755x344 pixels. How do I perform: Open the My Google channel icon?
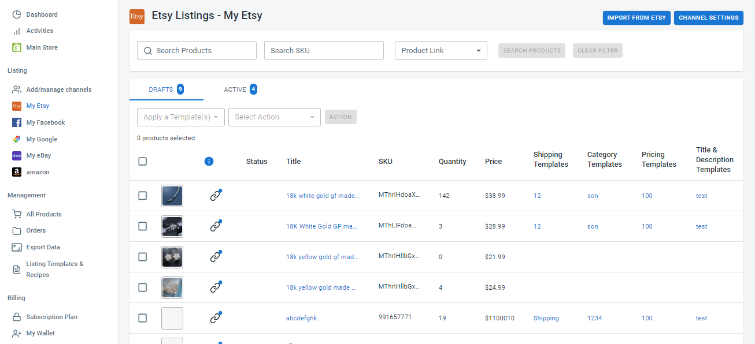pyautogui.click(x=17, y=139)
